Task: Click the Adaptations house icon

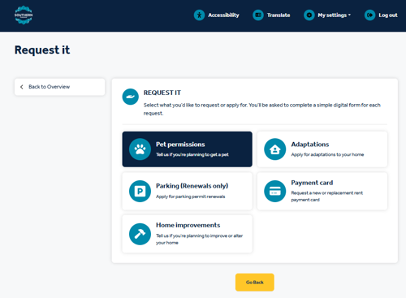Action: (274, 149)
